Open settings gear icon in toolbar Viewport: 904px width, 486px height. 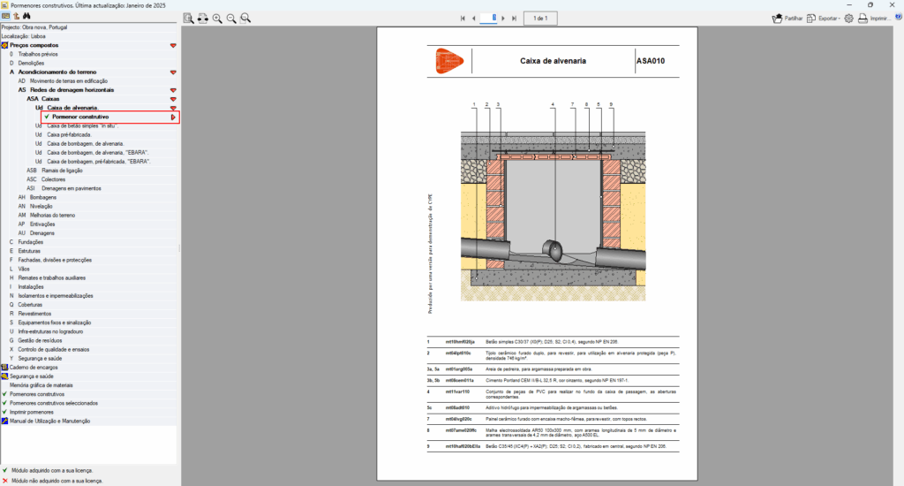[x=848, y=18]
